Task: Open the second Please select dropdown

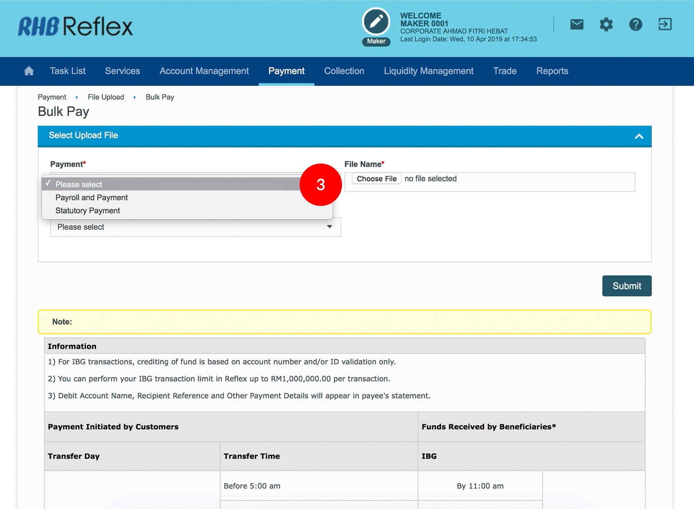Action: pos(195,227)
